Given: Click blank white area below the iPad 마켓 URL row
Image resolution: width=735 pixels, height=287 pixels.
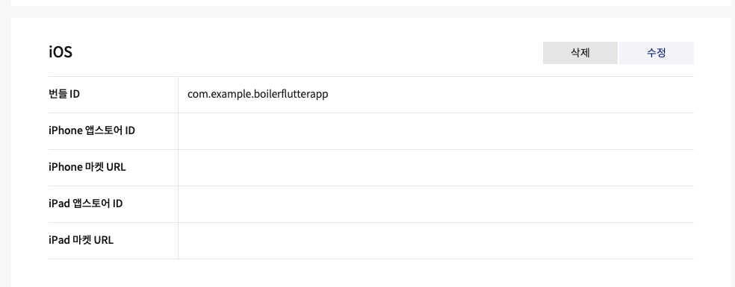Looking at the screenshot, I should point(370,274).
